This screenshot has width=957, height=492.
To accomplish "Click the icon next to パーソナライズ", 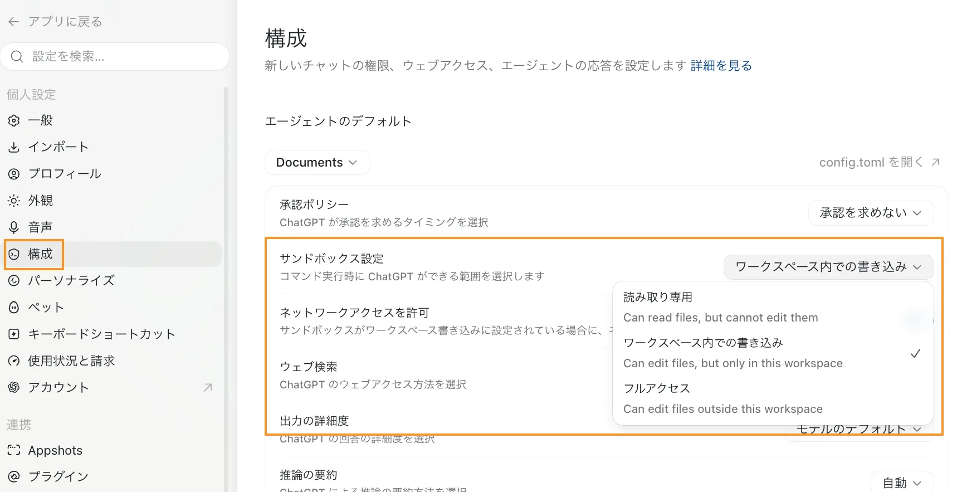I will point(14,281).
